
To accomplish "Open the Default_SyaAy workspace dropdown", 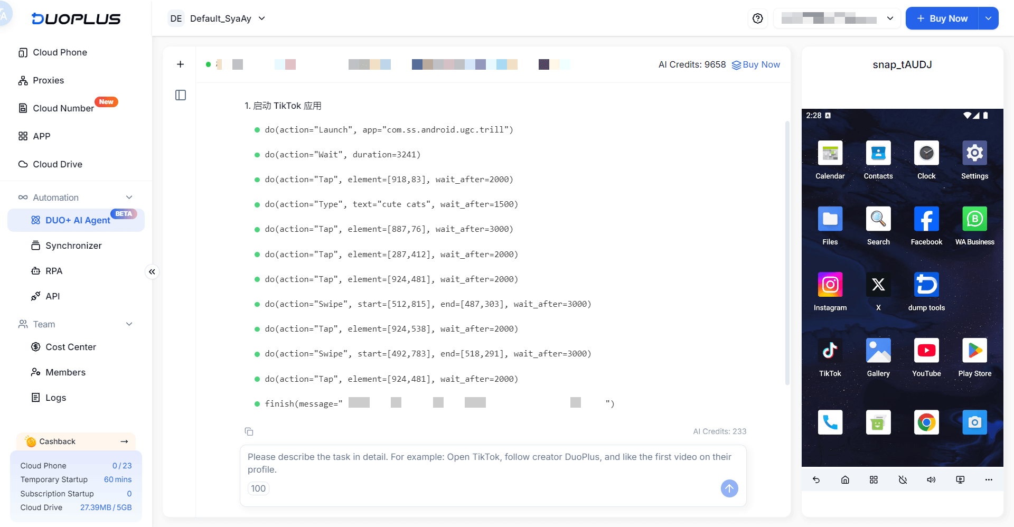I will point(218,18).
